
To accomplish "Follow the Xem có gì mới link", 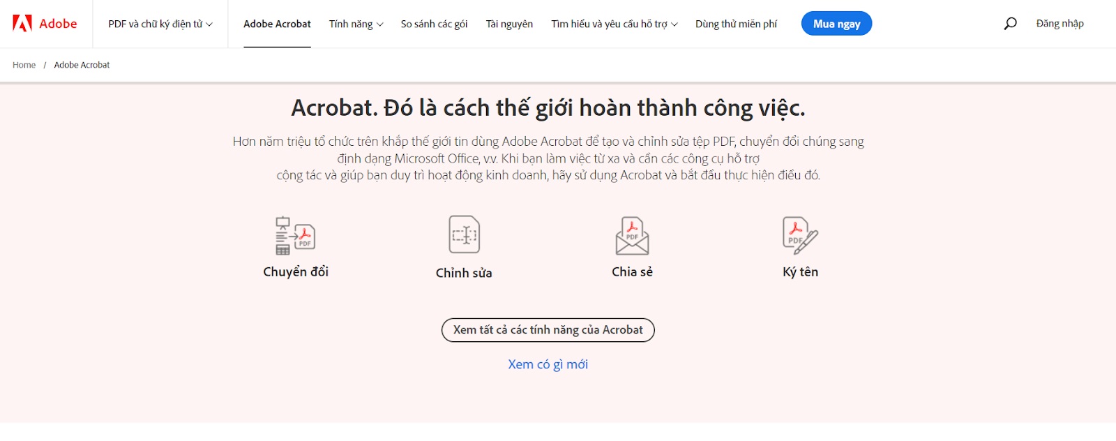I will tap(548, 364).
